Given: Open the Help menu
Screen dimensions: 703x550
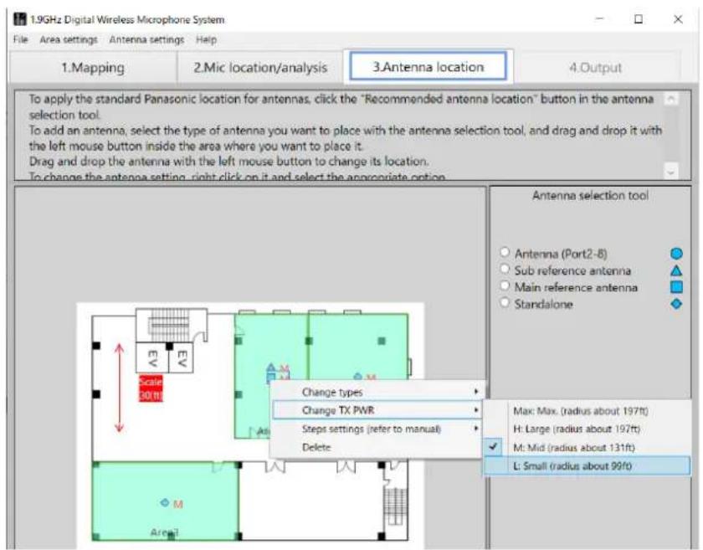Looking at the screenshot, I should [206, 39].
